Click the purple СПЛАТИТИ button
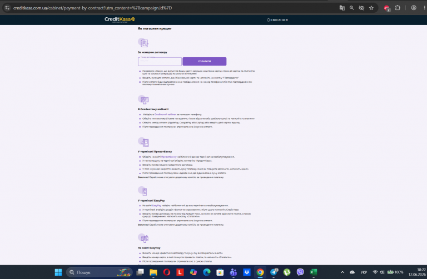 pyautogui.click(x=205, y=61)
